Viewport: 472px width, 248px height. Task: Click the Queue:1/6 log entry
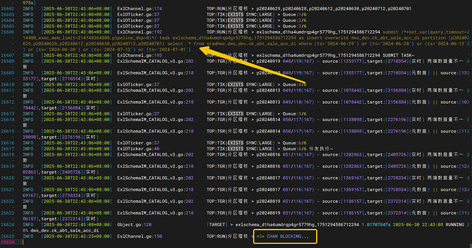[x=295, y=14]
